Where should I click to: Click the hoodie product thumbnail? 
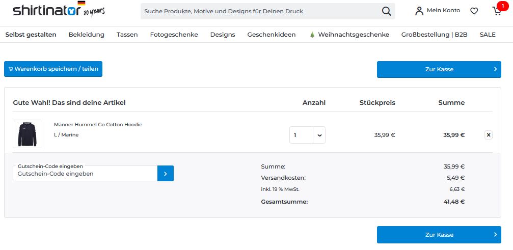pyautogui.click(x=27, y=134)
